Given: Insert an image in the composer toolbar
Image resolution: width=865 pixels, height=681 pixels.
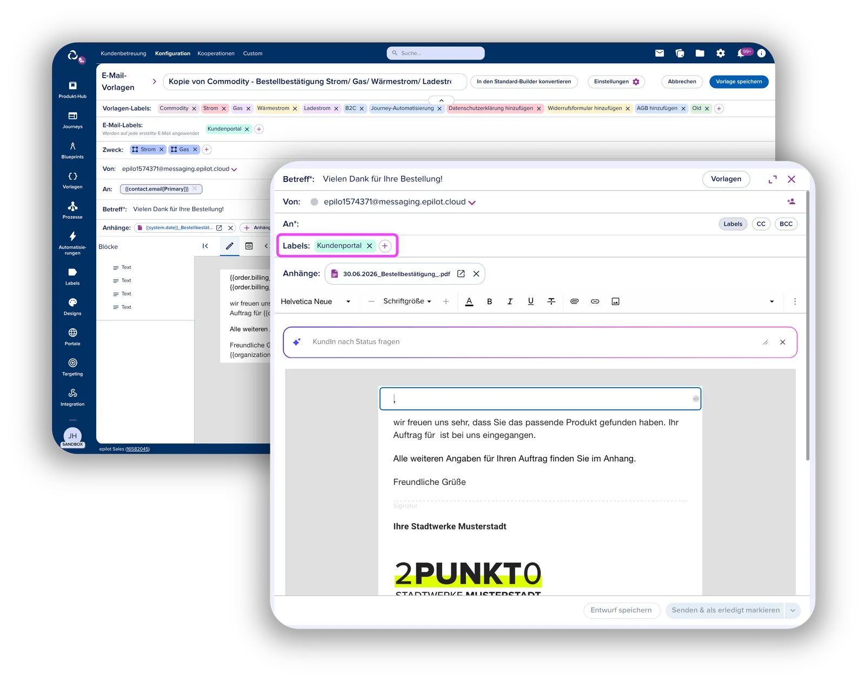Looking at the screenshot, I should tap(615, 301).
